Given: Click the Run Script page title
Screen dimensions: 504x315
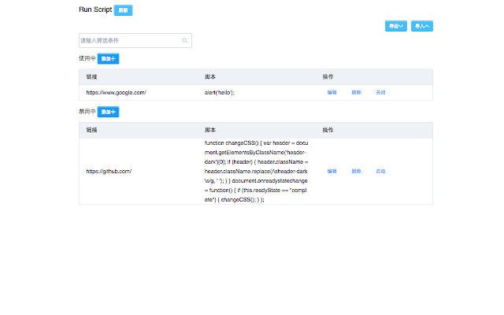Looking at the screenshot, I should (x=95, y=9).
